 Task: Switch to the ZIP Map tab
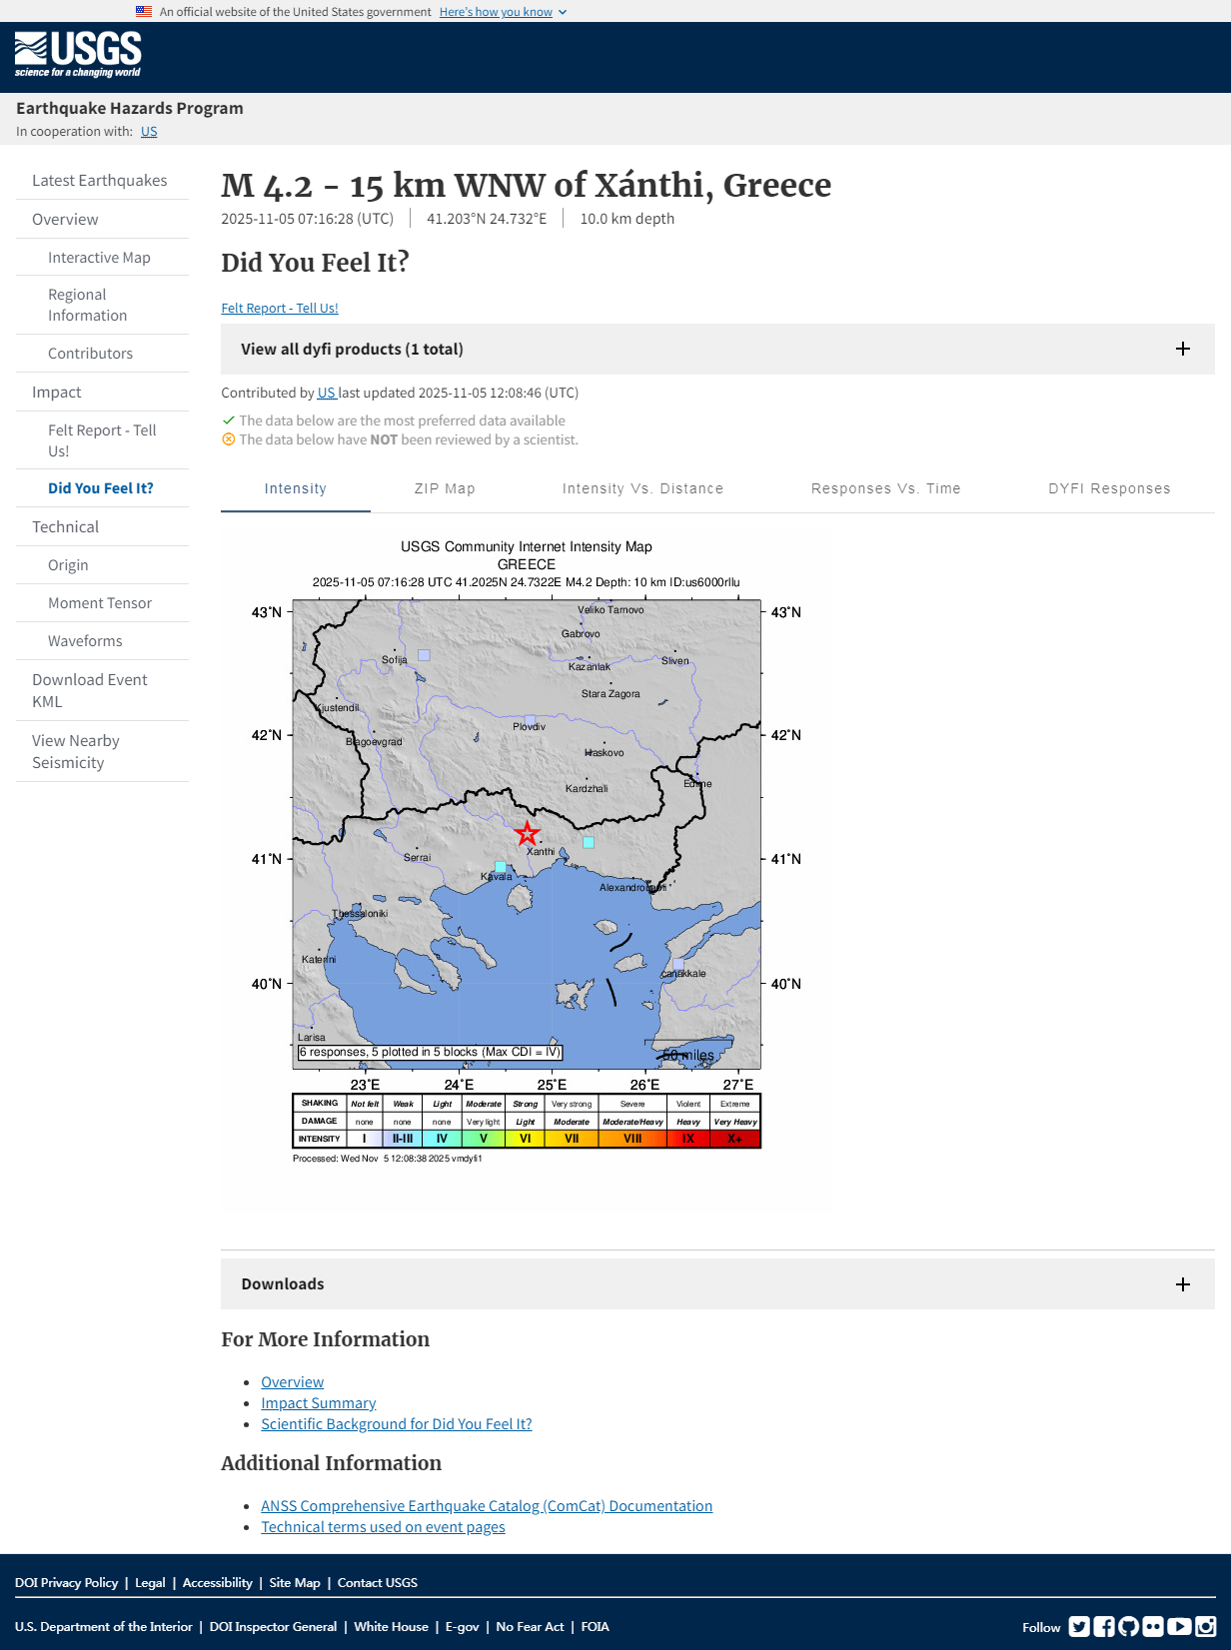click(x=445, y=488)
